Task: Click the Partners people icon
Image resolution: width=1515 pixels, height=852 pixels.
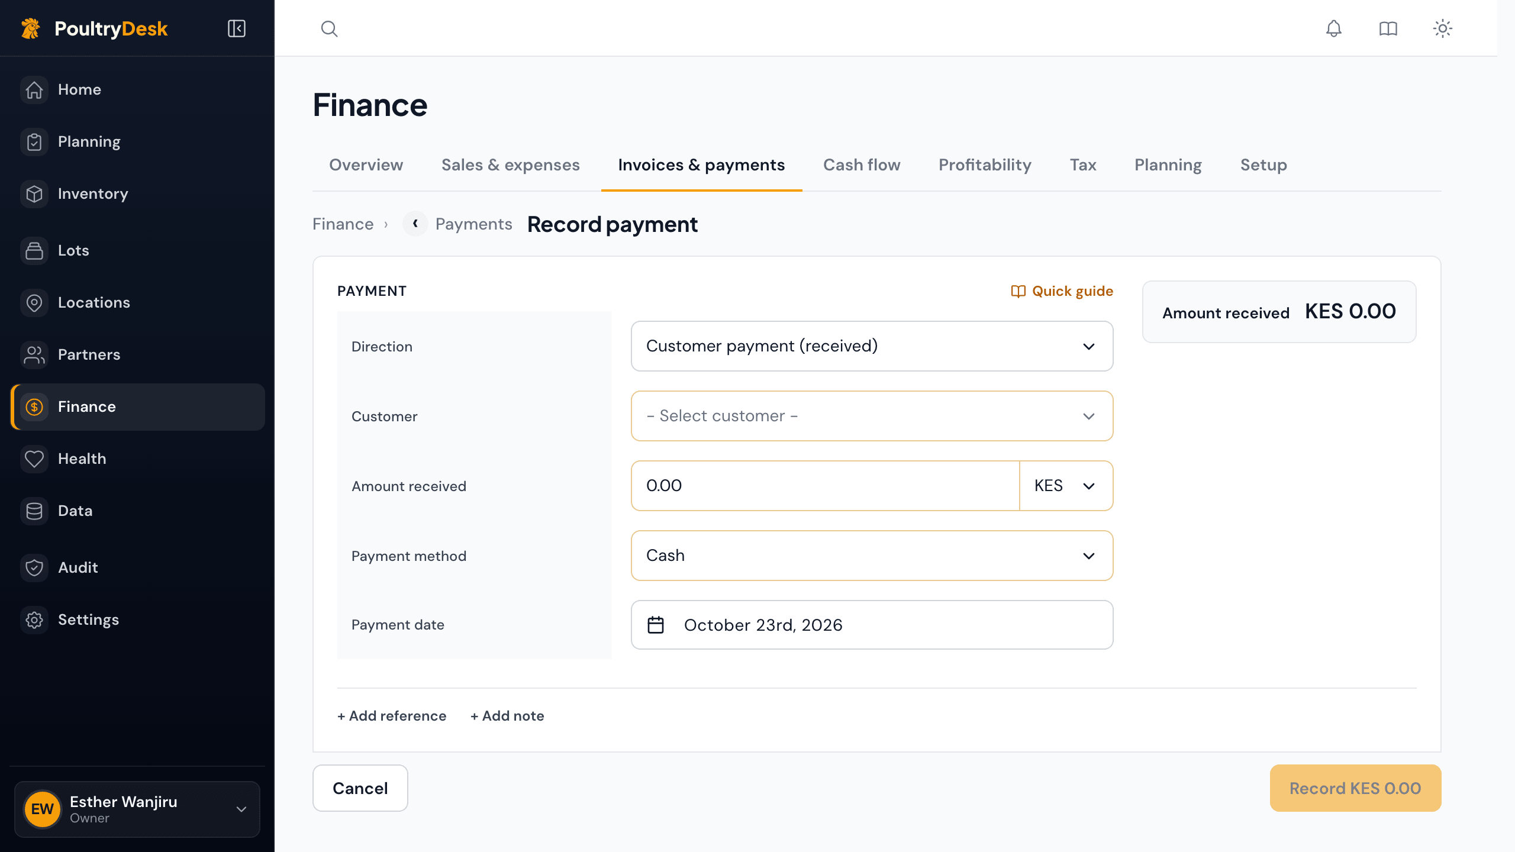Action: 34,355
